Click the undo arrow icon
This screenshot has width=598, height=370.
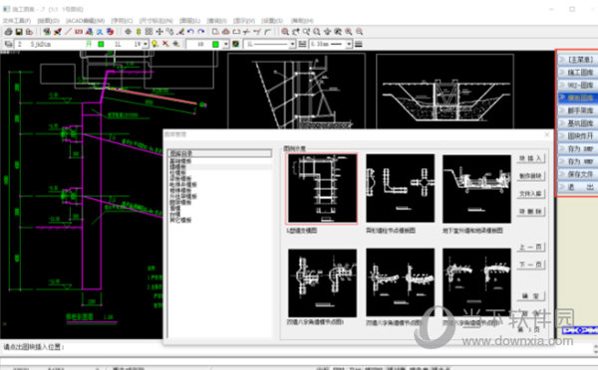(x=190, y=32)
